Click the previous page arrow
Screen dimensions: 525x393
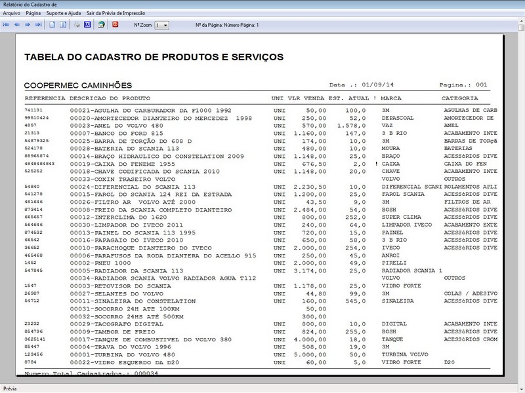pyautogui.click(x=17, y=25)
